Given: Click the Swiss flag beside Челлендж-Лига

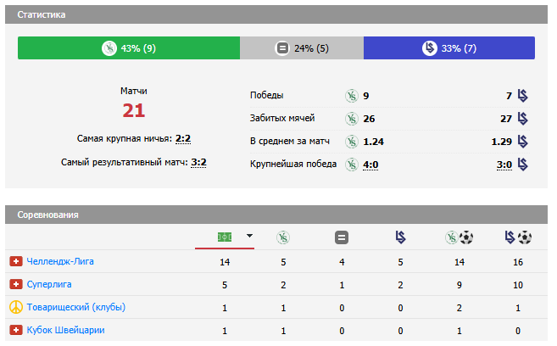Looking at the screenshot, I should (15, 261).
